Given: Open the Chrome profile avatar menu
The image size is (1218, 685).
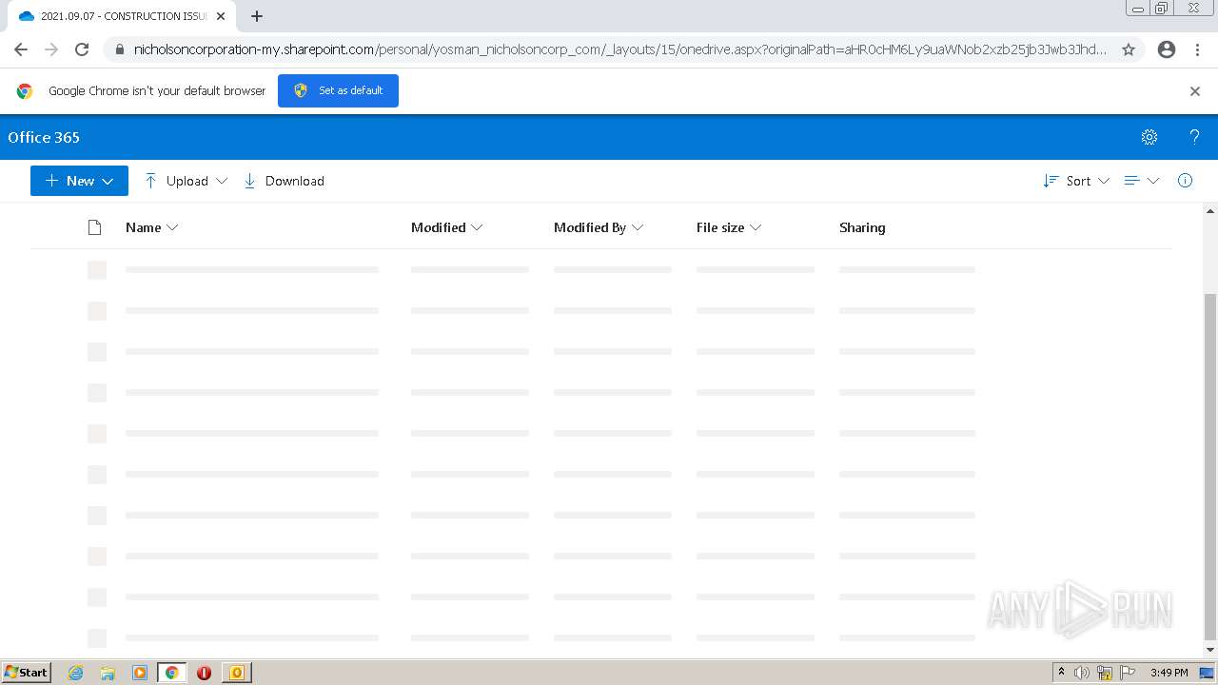Looking at the screenshot, I should pos(1167,49).
